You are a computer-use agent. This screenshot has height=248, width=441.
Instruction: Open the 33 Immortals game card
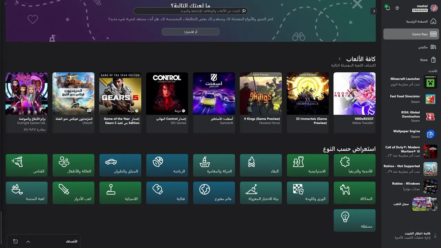coord(308,102)
